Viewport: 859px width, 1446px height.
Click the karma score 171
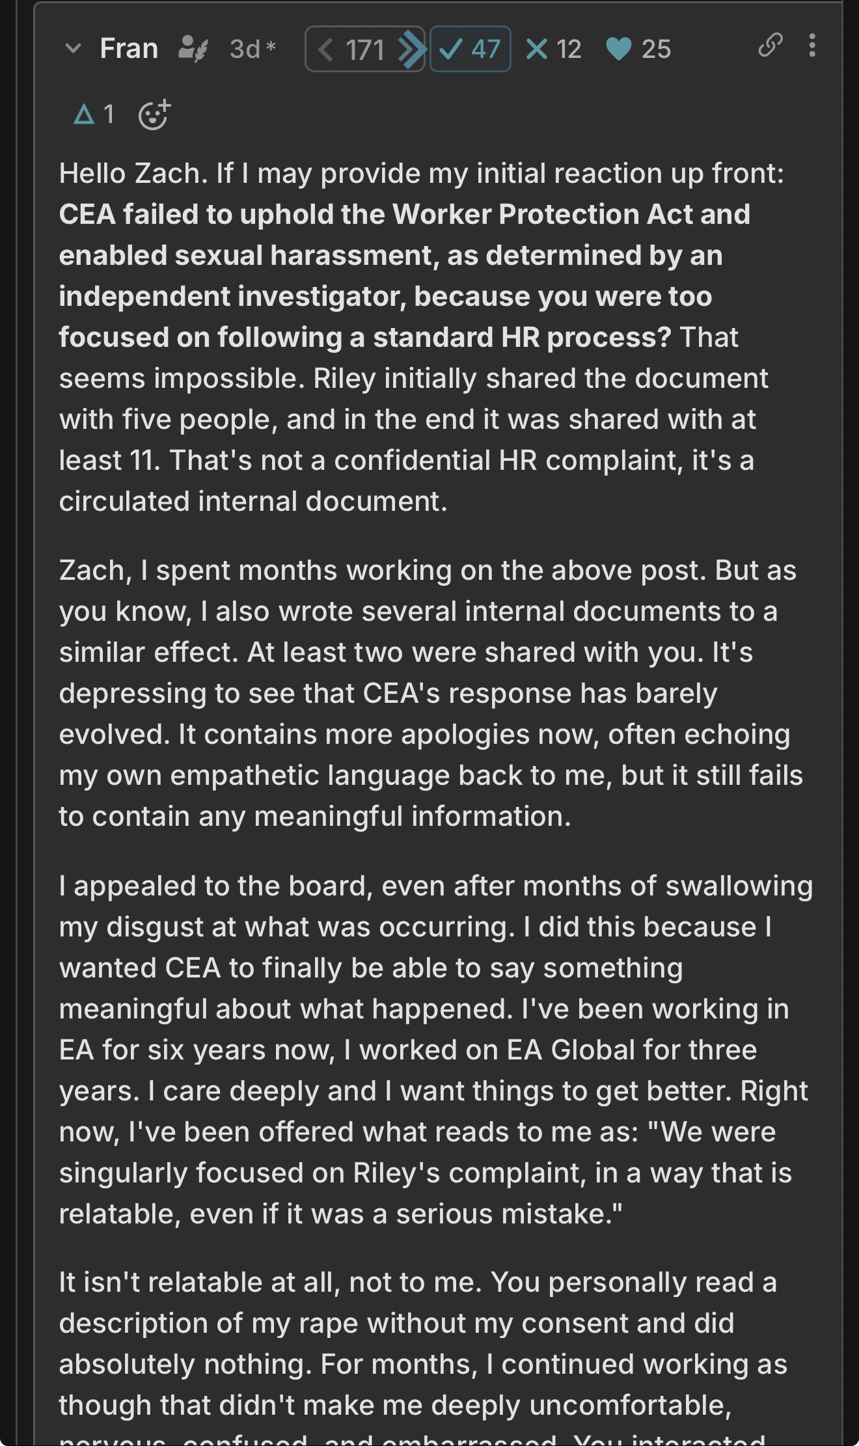(x=365, y=49)
